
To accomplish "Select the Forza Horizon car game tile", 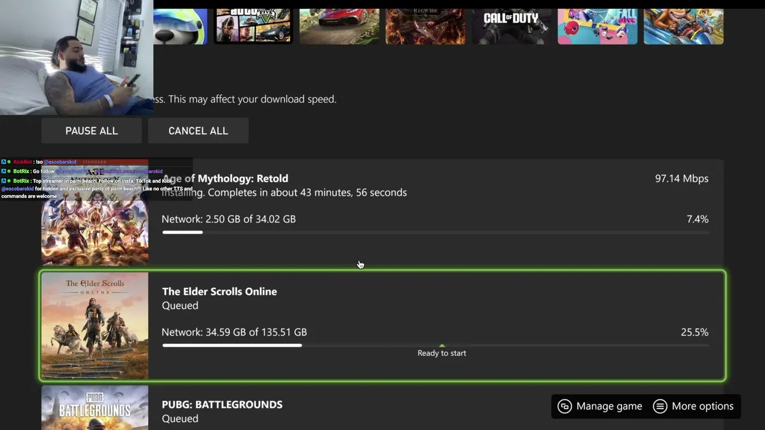I will (339, 26).
